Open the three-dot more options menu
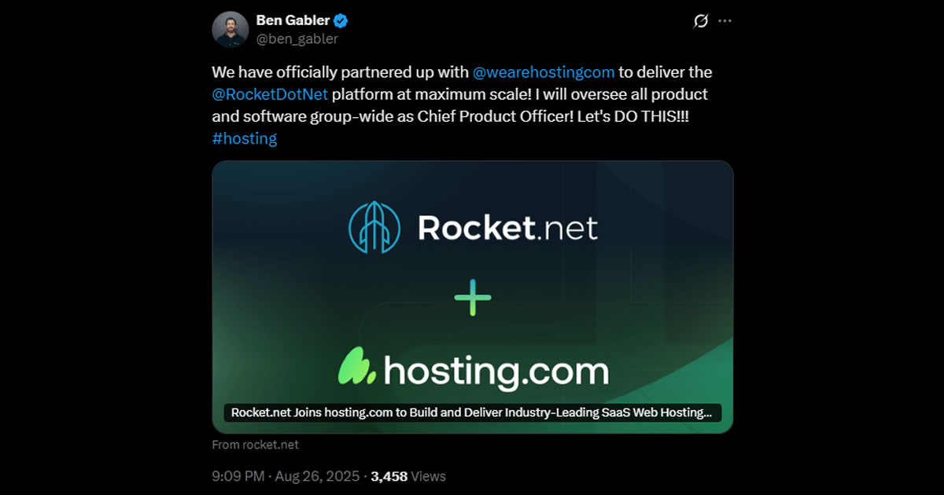This screenshot has width=944, height=495. (x=725, y=21)
